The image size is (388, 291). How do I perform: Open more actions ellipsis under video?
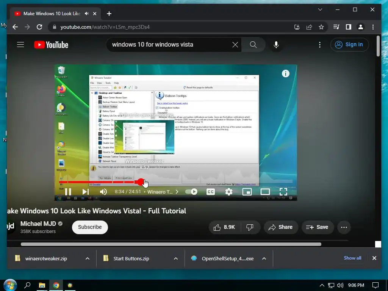[344, 227]
